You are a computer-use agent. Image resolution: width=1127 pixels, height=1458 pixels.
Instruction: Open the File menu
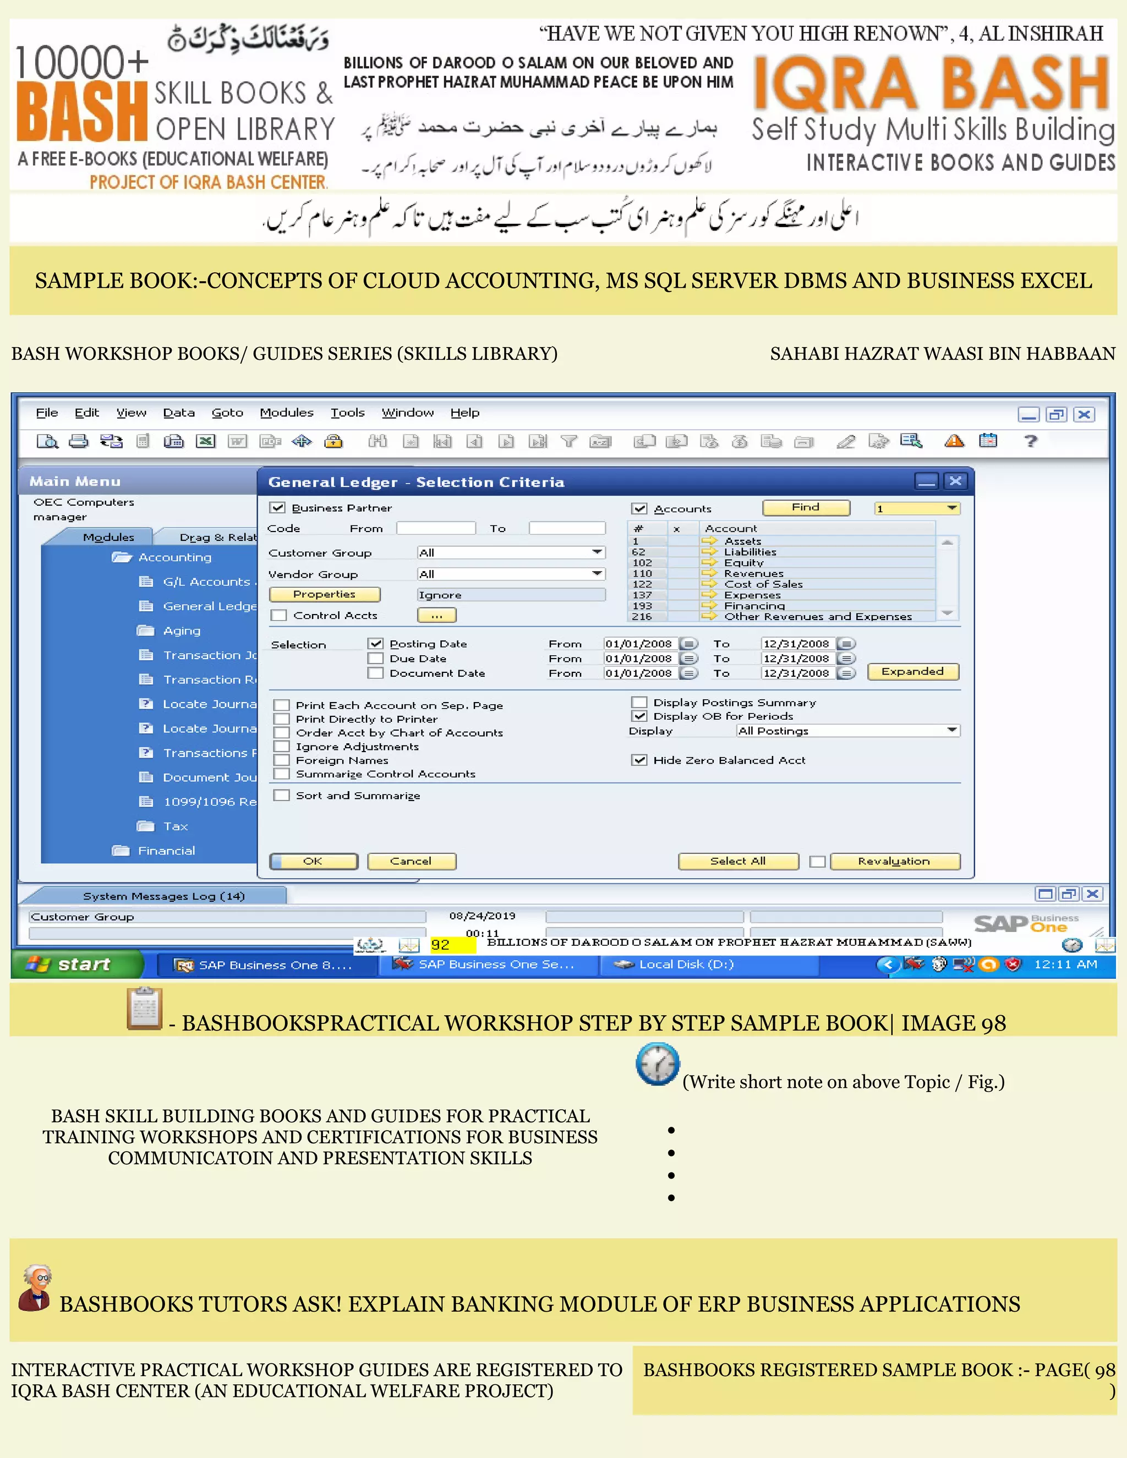click(47, 413)
